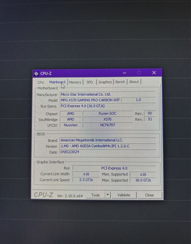This screenshot has height=244, width=191.
Task: Click the Southbridge AMD vendor value
Action: pyautogui.click(x=71, y=119)
